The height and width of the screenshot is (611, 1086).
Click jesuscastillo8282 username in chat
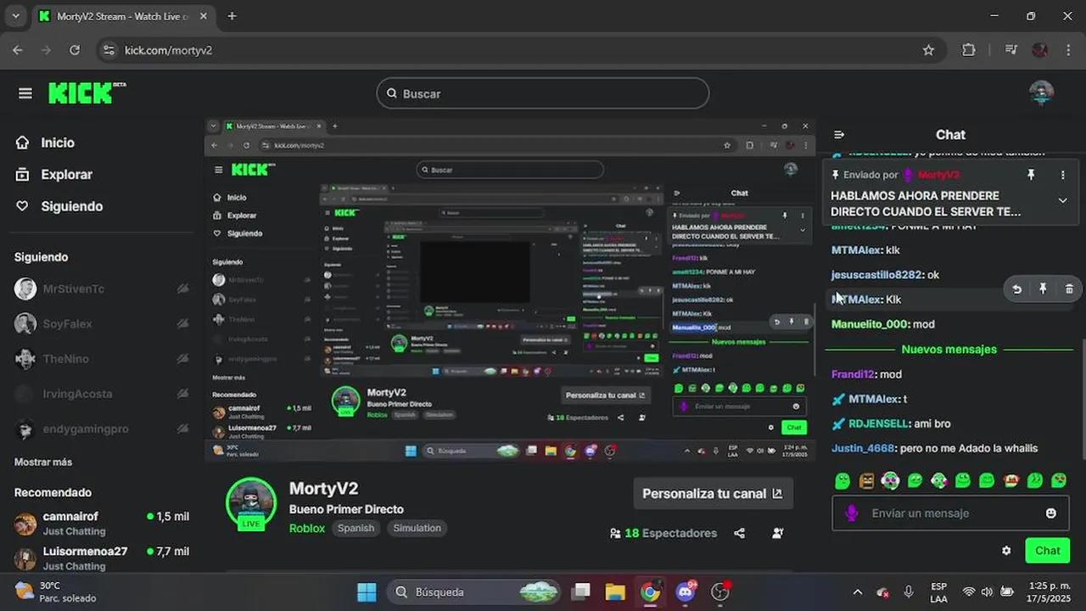click(876, 275)
